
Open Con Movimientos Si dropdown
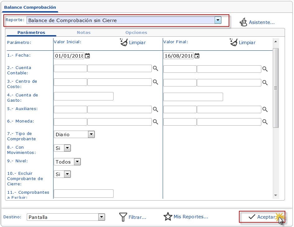[x=67, y=148]
